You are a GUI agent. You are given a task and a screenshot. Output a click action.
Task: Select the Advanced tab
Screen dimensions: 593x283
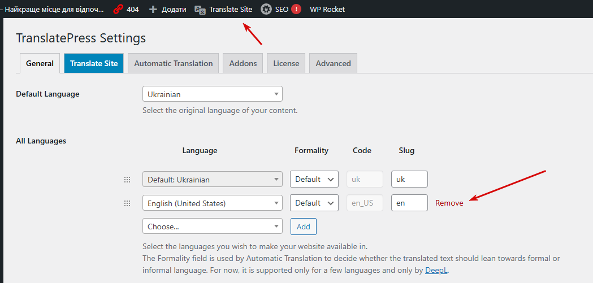[333, 63]
